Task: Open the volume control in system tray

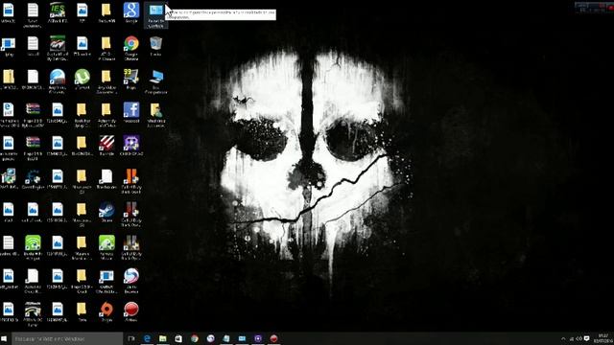Action: pos(579,338)
